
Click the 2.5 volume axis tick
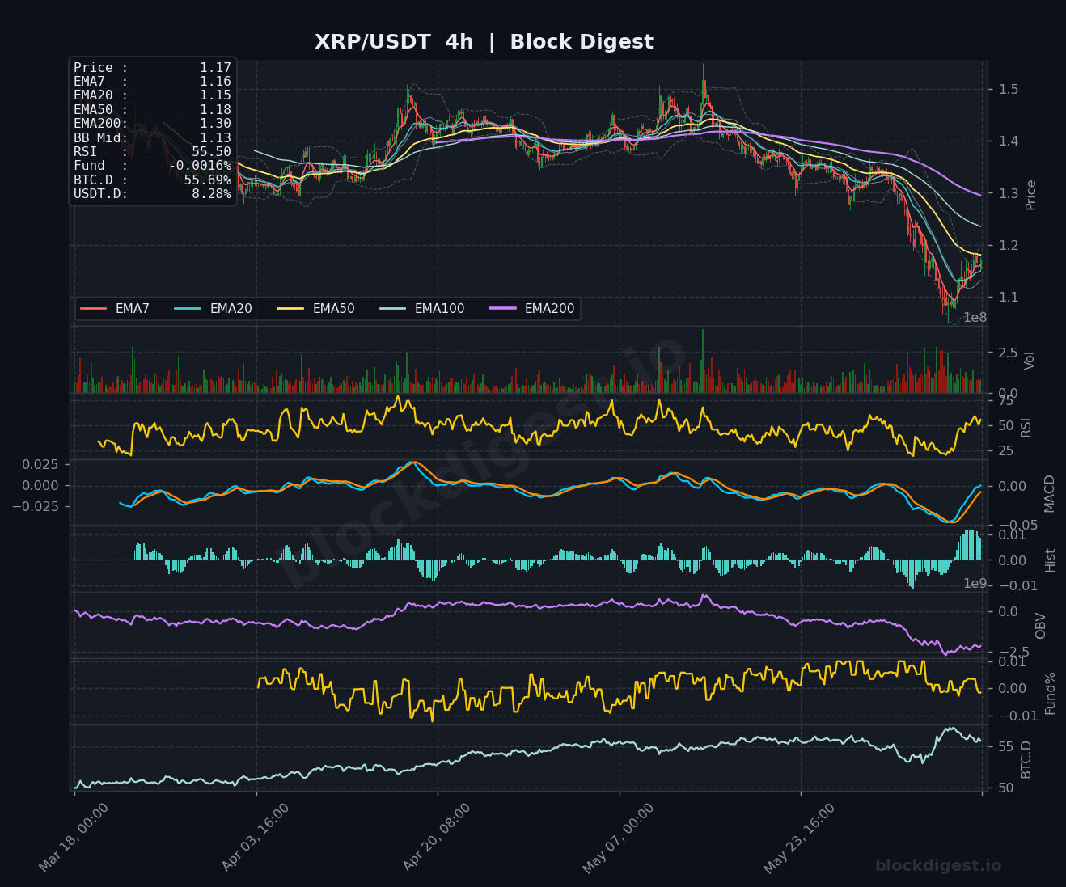point(1008,353)
